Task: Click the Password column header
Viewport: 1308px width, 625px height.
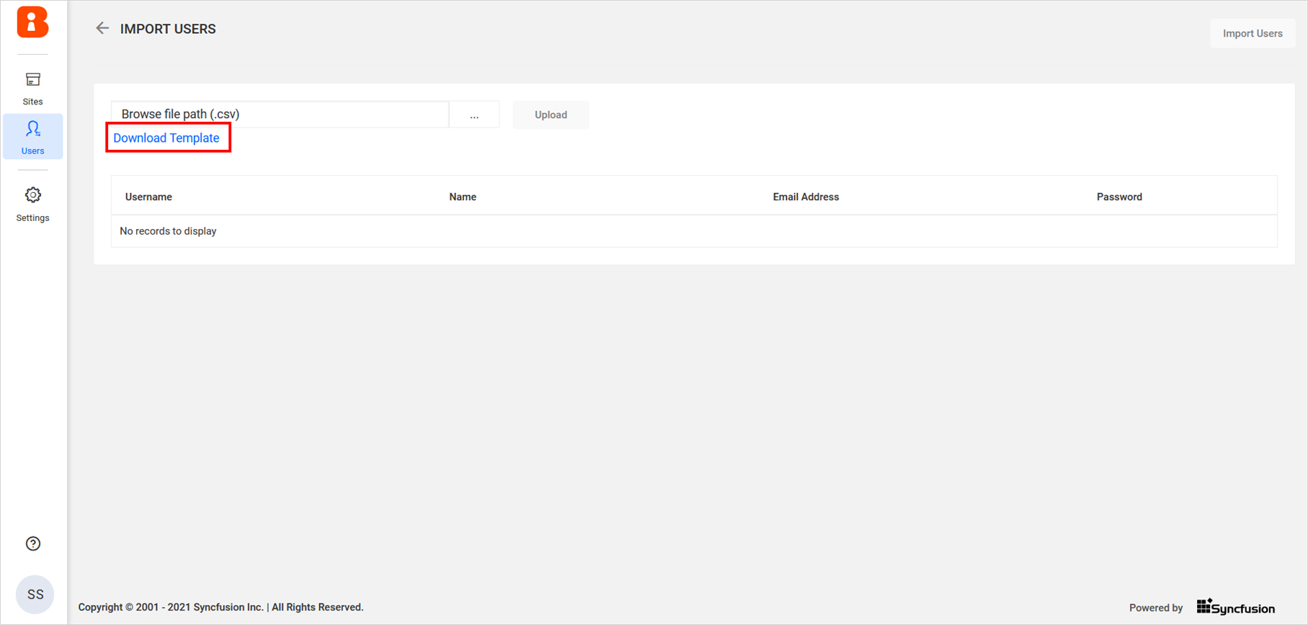Action: 1119,197
